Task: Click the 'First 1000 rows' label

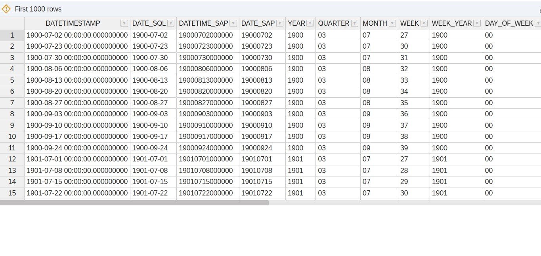Action: pos(38,9)
